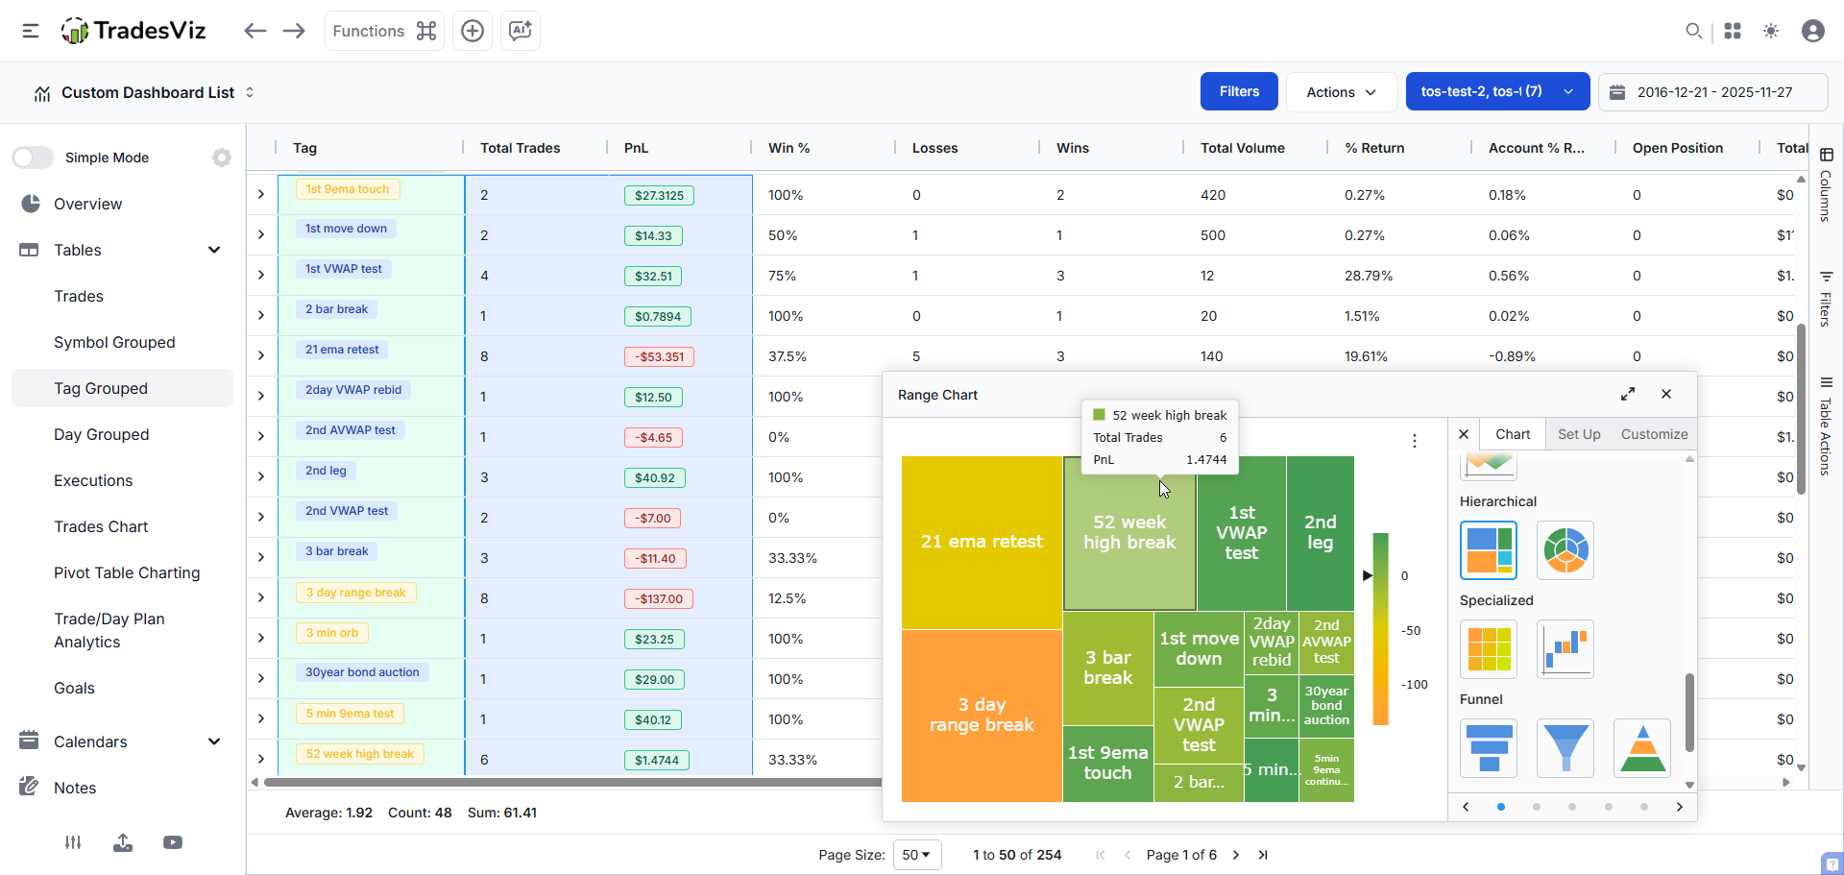Image resolution: width=1844 pixels, height=875 pixels.
Task: Expand the 21 ema retest row
Action: (x=260, y=355)
